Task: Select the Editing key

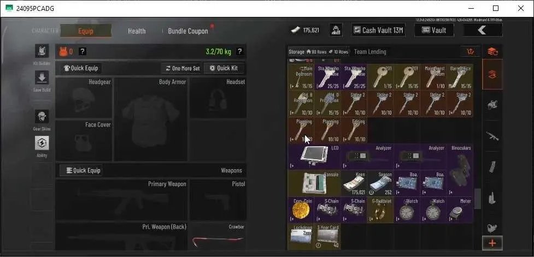Action: tap(354, 130)
